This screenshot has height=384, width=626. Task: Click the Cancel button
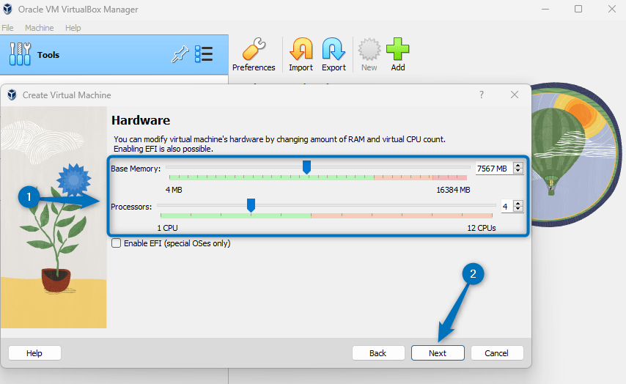(x=497, y=353)
